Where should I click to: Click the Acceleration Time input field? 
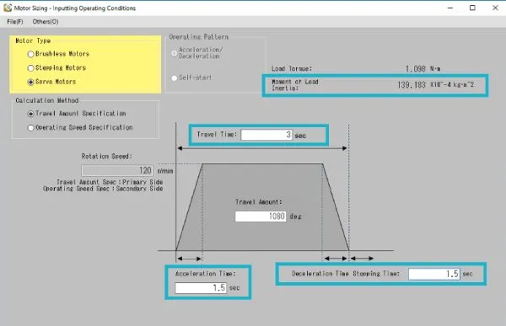click(201, 287)
